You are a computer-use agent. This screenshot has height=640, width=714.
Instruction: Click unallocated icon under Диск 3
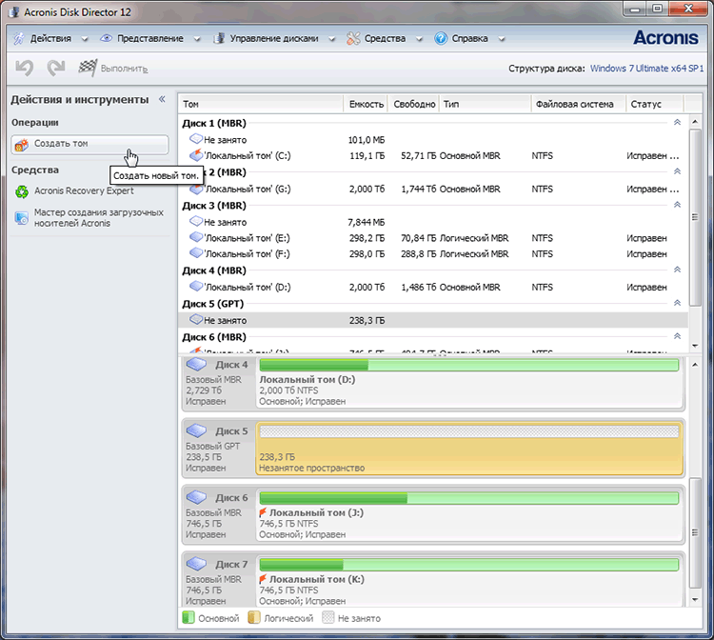(x=196, y=221)
